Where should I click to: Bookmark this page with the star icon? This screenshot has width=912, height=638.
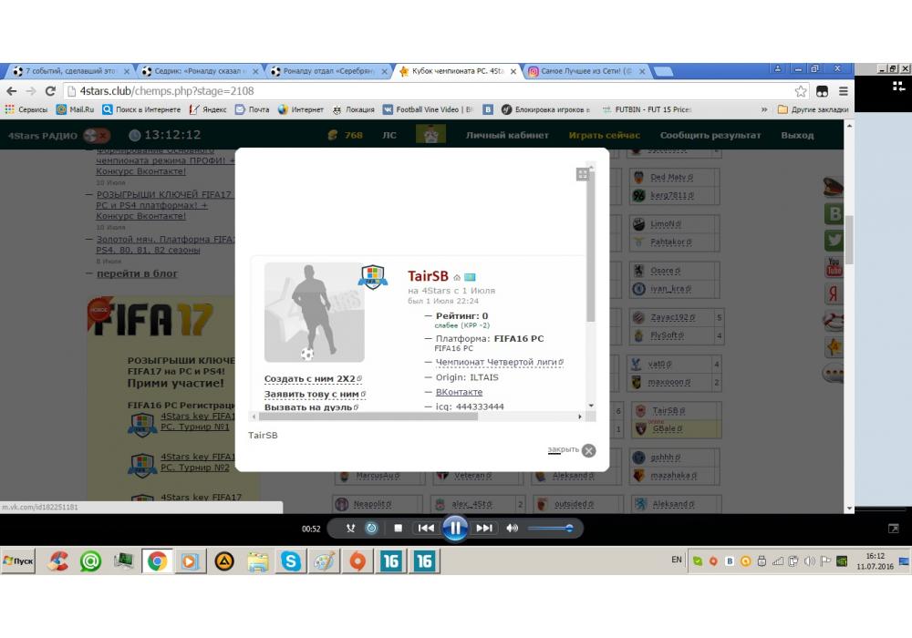pos(801,91)
